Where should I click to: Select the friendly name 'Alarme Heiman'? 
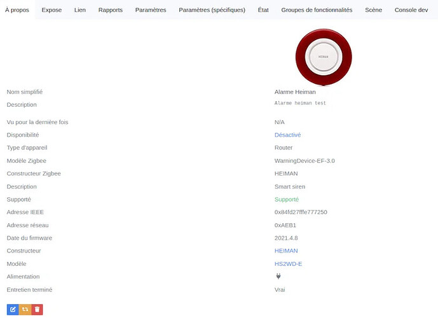[x=295, y=92]
